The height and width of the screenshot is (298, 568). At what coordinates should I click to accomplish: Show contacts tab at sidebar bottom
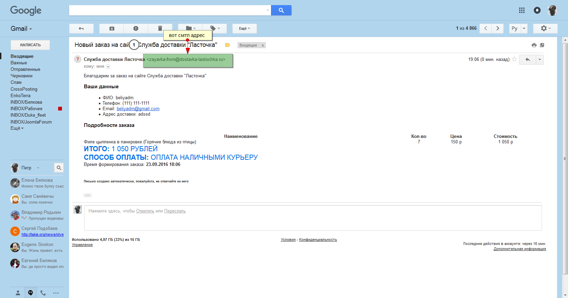[x=18, y=293]
